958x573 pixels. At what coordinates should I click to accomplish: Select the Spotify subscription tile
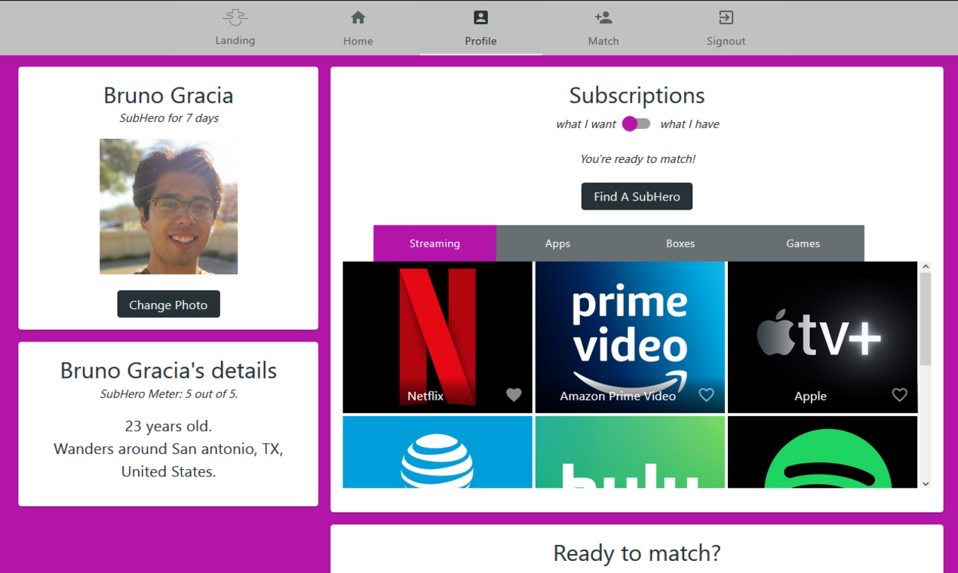tap(822, 452)
